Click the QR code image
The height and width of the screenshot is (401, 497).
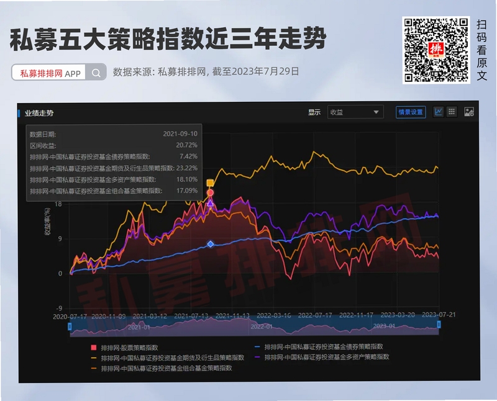tap(436, 50)
